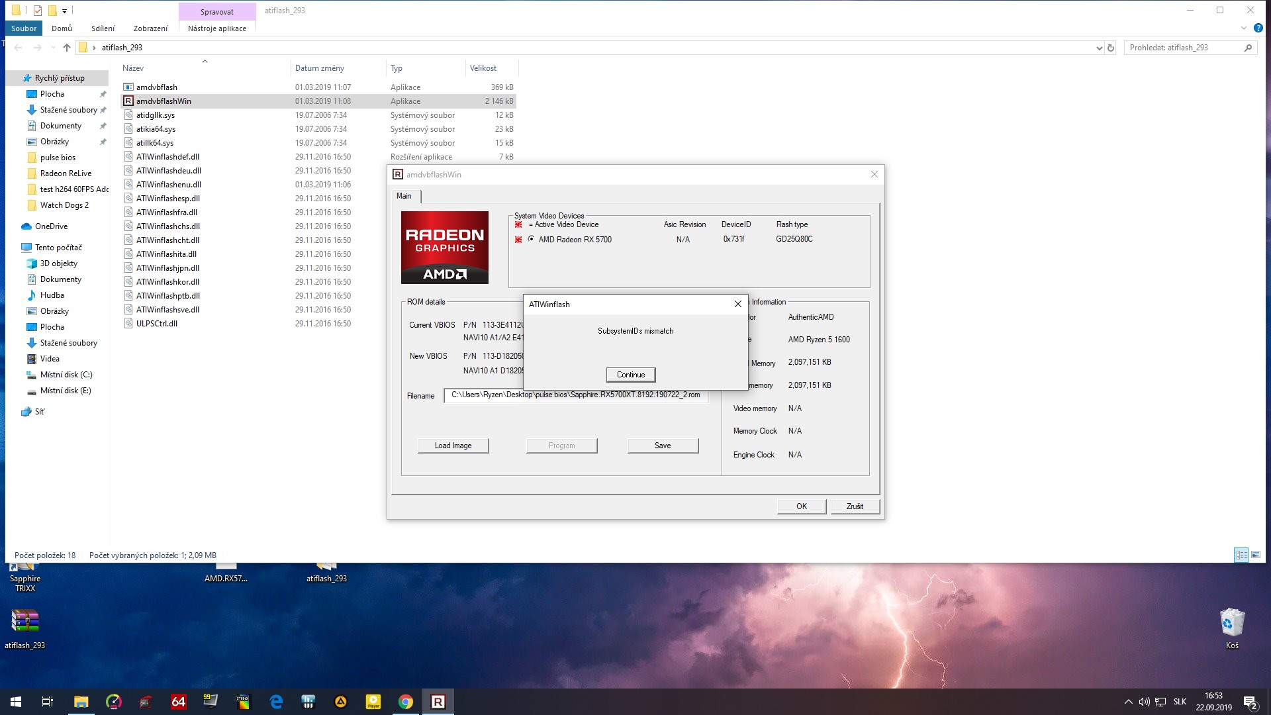The height and width of the screenshot is (715, 1271).
Task: Open 3D objekty folder
Action: (58, 263)
